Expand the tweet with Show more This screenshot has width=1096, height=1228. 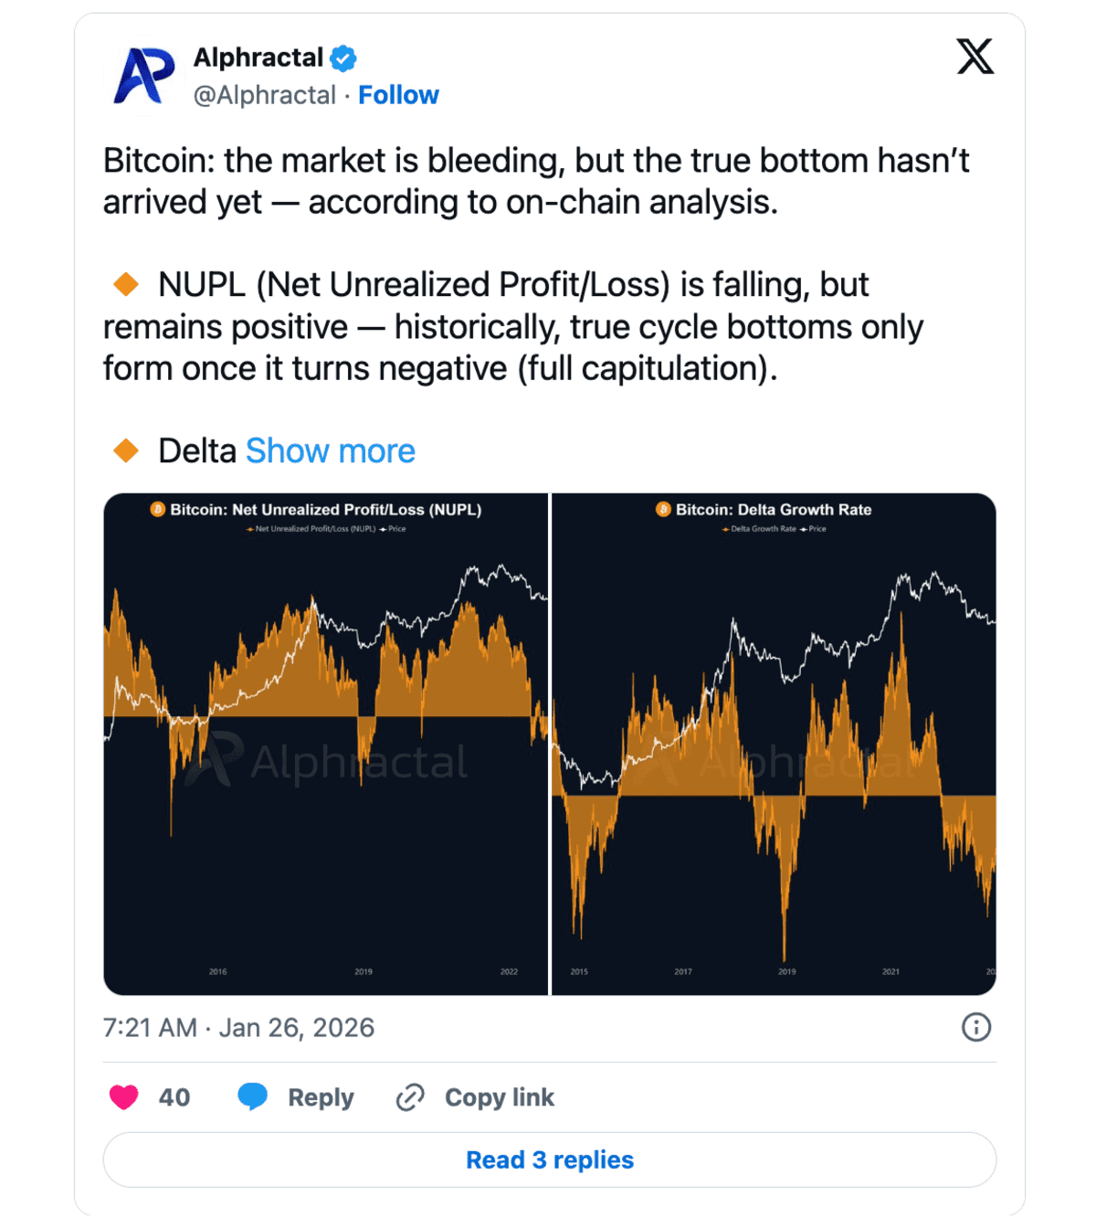(x=330, y=450)
